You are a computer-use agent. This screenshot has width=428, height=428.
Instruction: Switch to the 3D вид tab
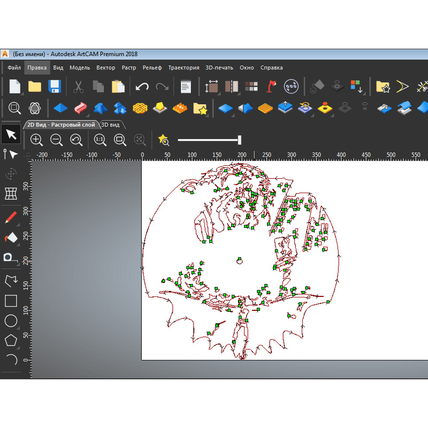[x=112, y=125]
